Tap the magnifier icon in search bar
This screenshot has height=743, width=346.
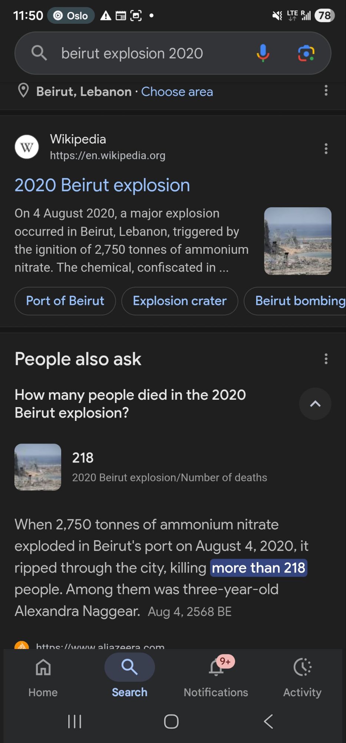tap(39, 53)
